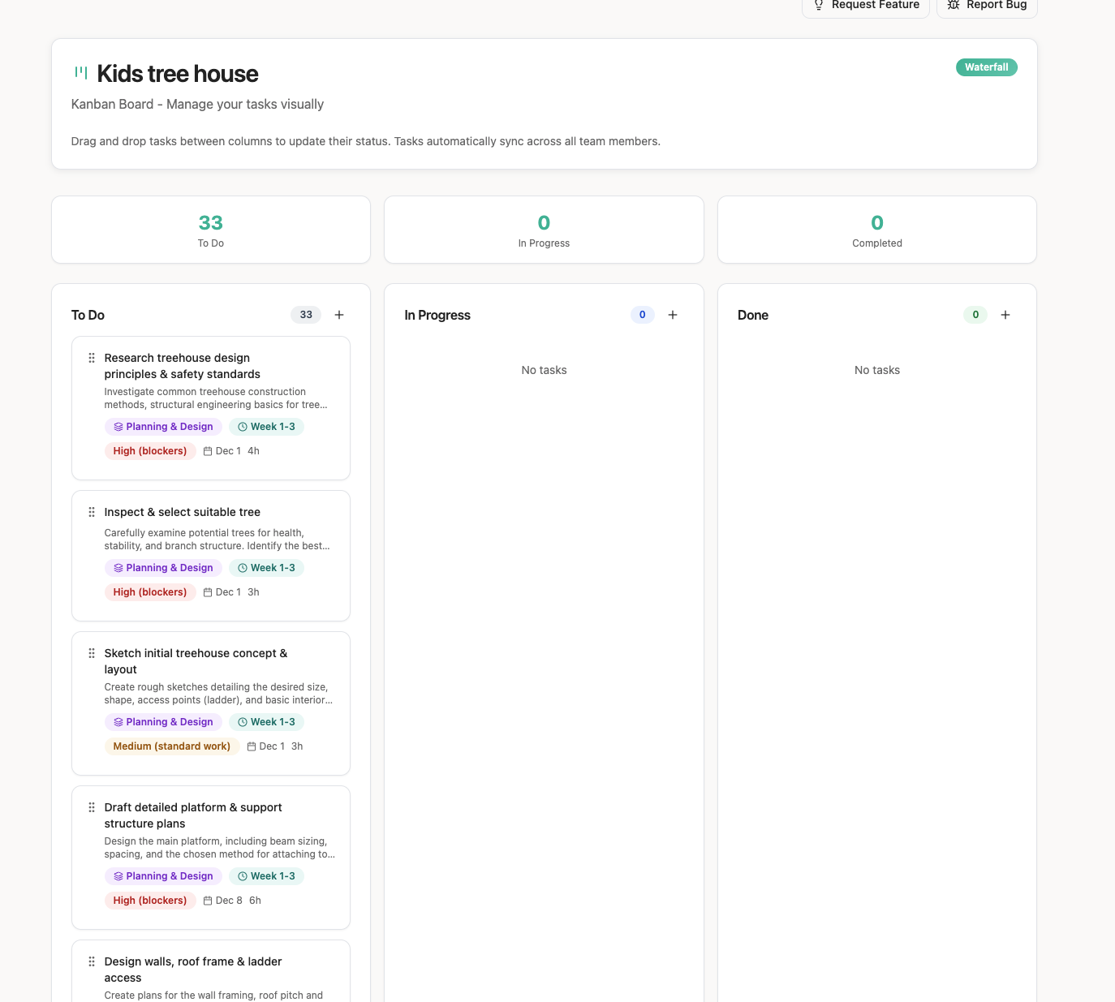Grab the drag handle on Inspect & select suitable tree

pyautogui.click(x=91, y=512)
